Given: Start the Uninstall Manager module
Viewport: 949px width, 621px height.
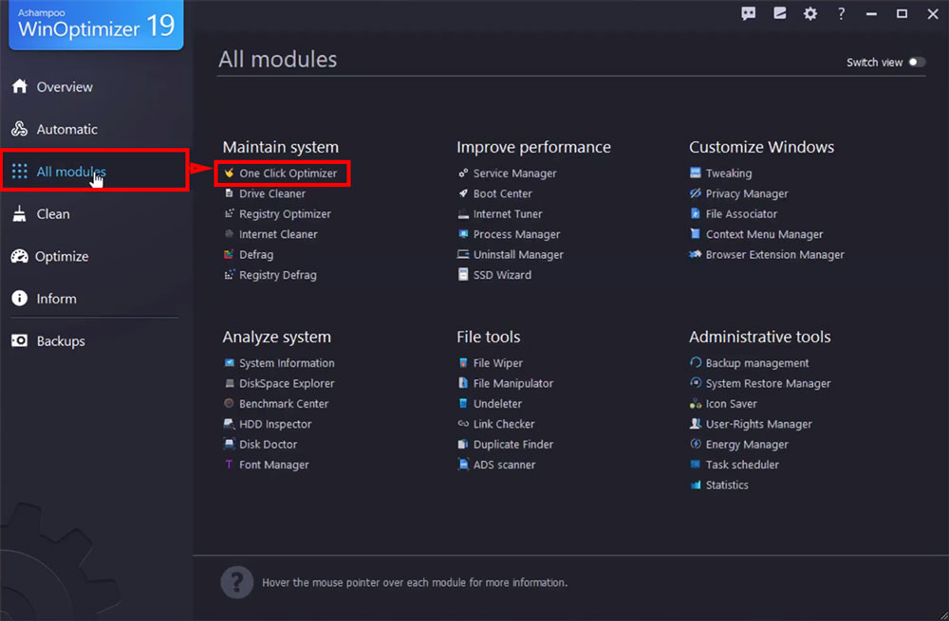Looking at the screenshot, I should pyautogui.click(x=518, y=255).
